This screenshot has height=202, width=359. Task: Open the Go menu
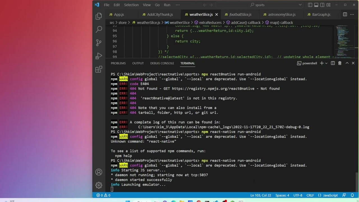coord(157,5)
